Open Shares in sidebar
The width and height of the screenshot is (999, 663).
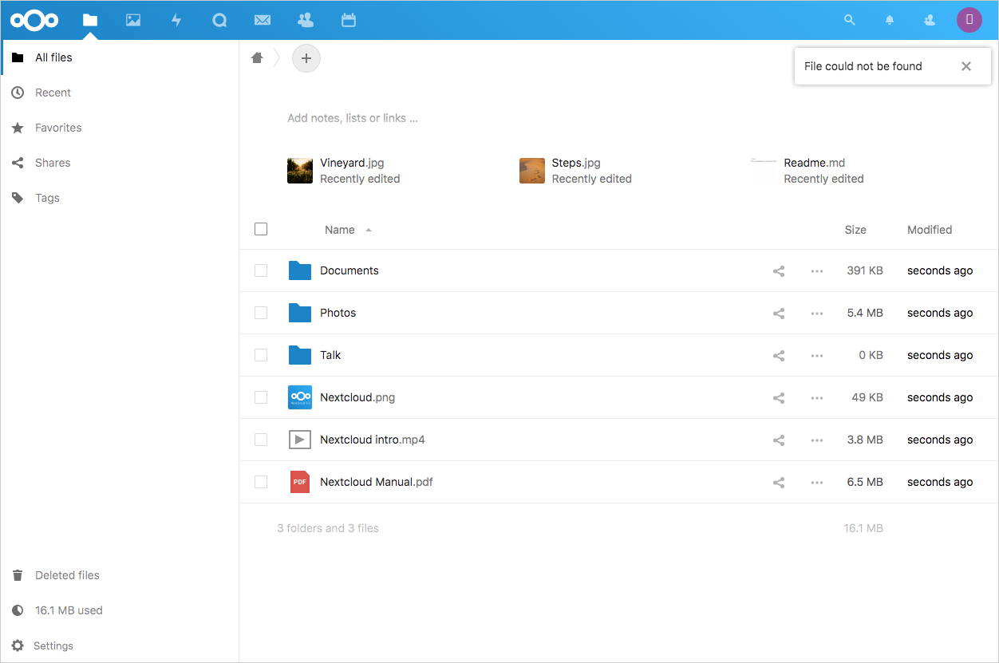point(120,163)
